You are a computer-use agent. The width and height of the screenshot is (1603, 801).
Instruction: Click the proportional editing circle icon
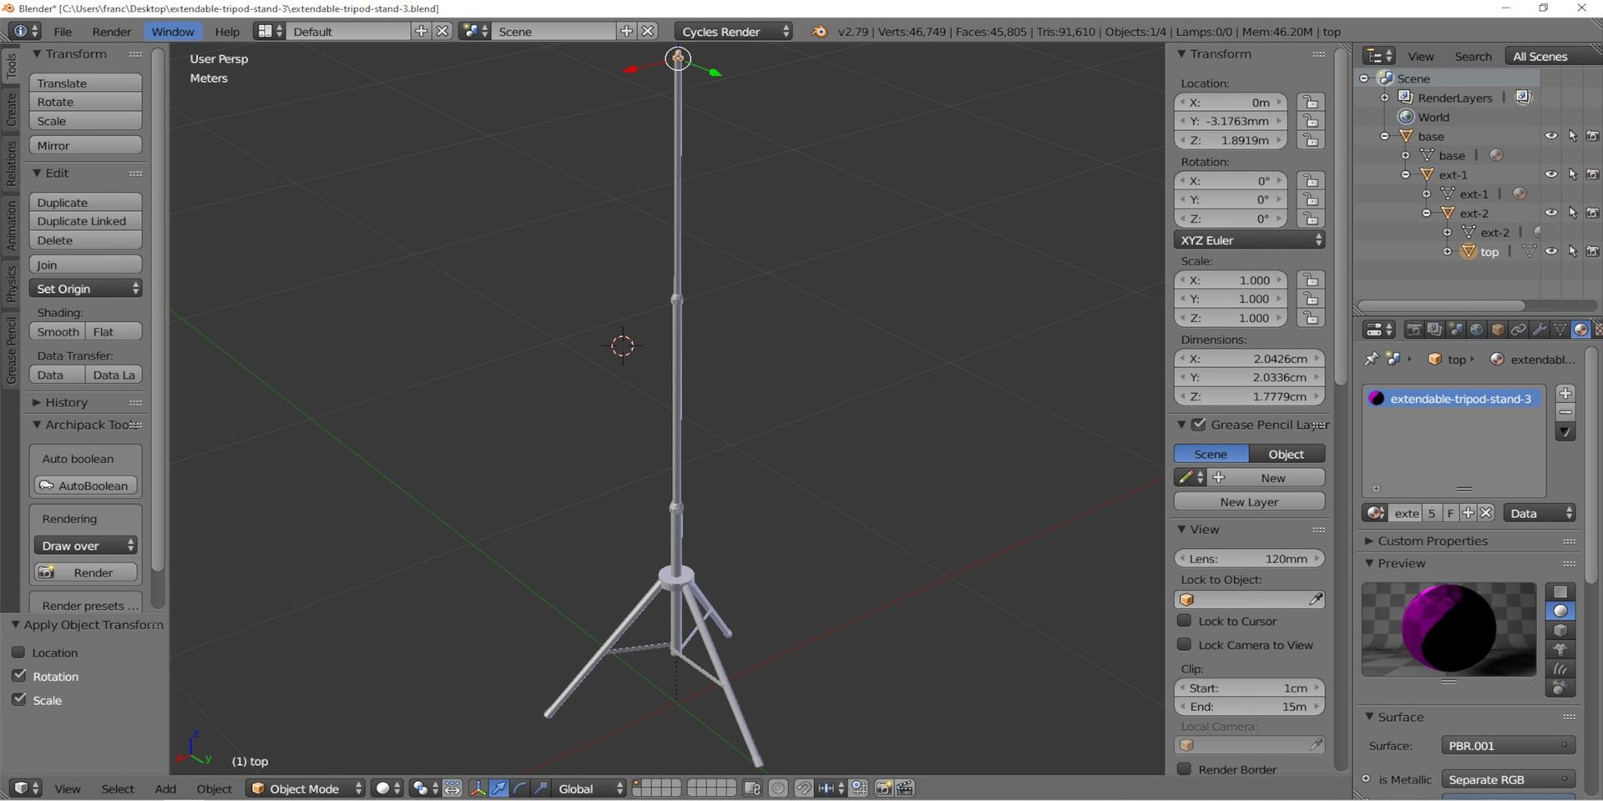778,788
